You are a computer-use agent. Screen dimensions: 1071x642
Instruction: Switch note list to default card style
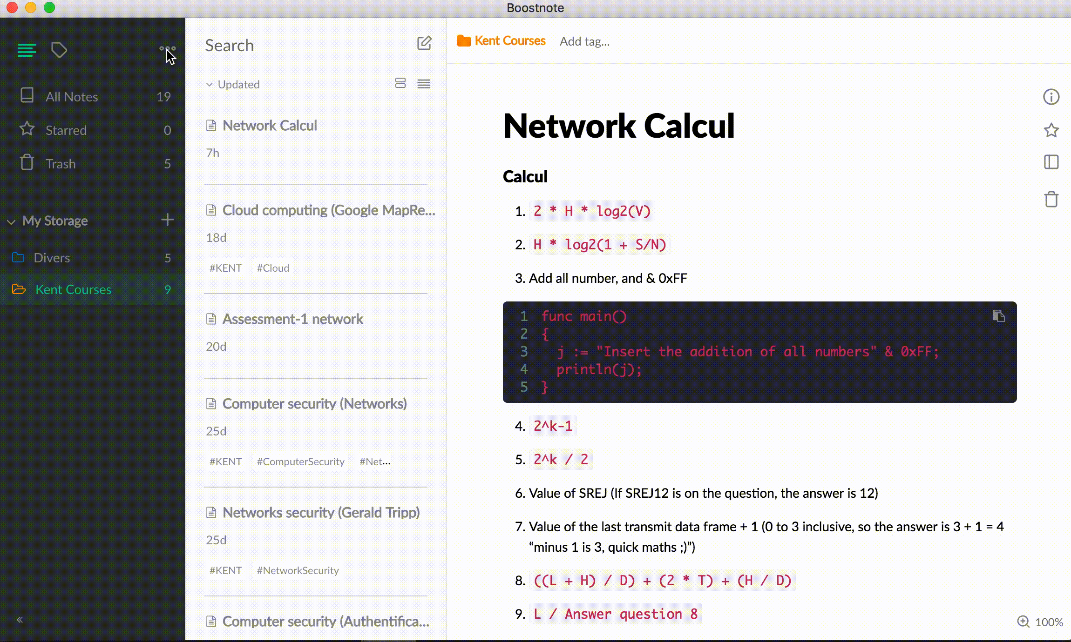click(x=400, y=83)
